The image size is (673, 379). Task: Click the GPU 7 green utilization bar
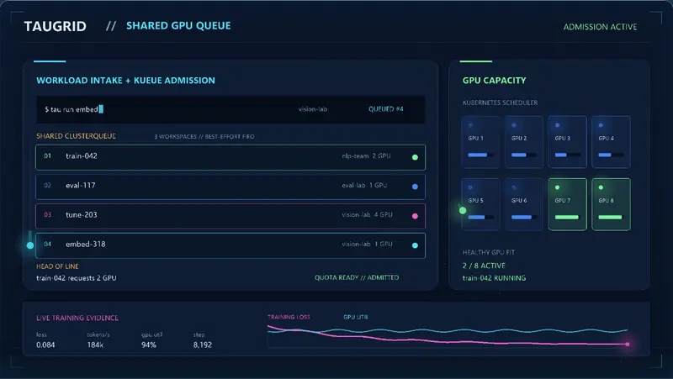[566, 218]
